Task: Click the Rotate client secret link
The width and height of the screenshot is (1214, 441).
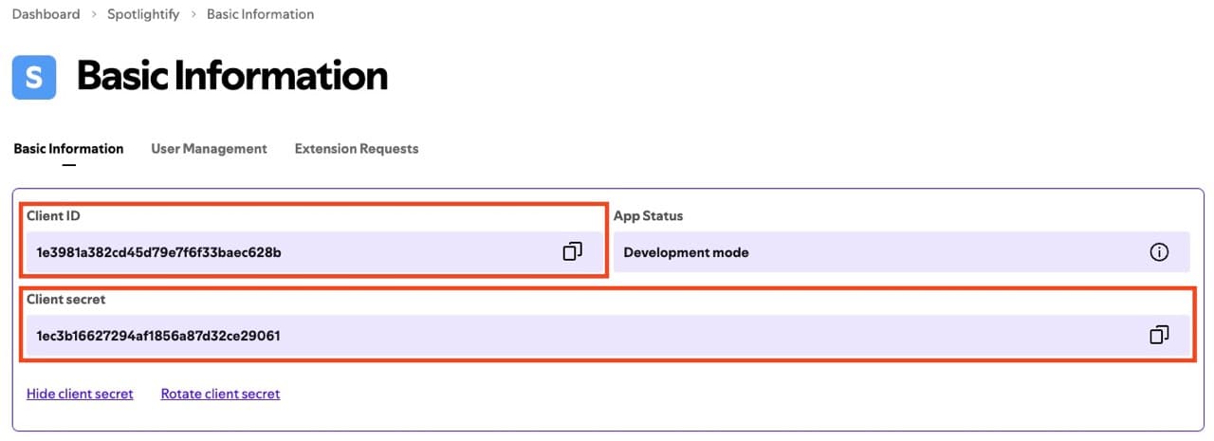Action: point(220,394)
